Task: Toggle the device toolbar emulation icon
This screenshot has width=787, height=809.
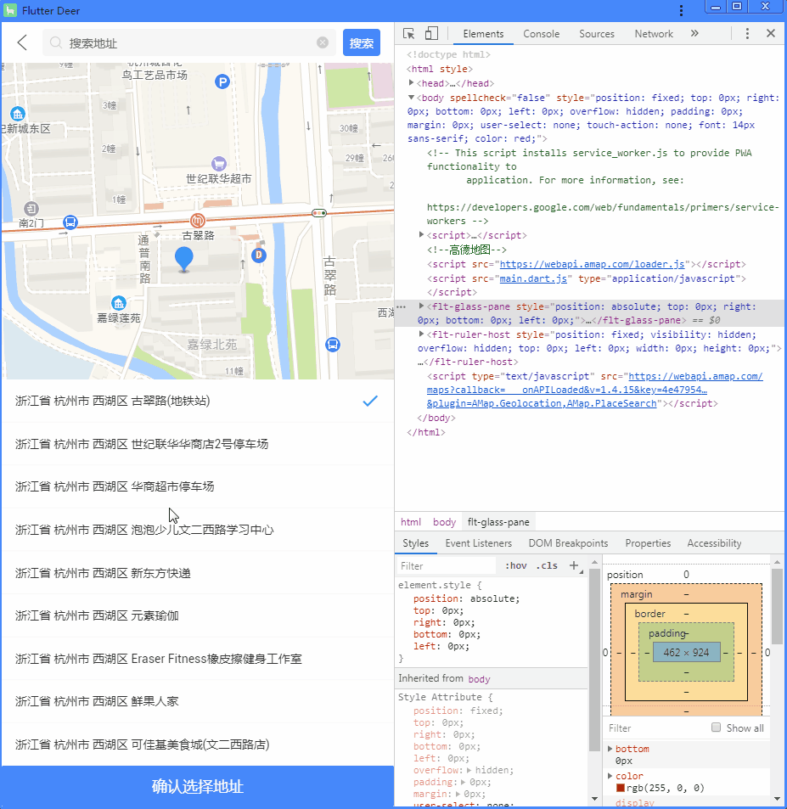Action: 430,33
